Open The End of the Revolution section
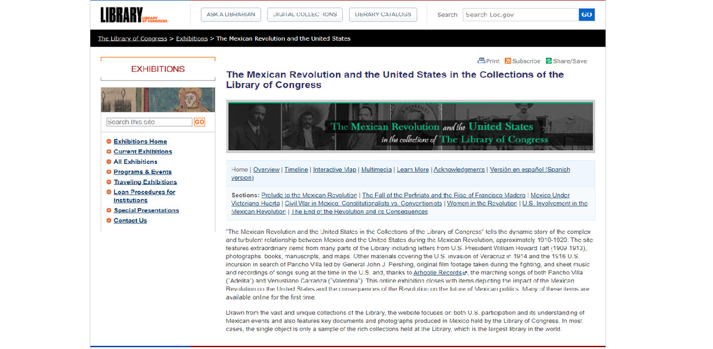 coord(359,211)
